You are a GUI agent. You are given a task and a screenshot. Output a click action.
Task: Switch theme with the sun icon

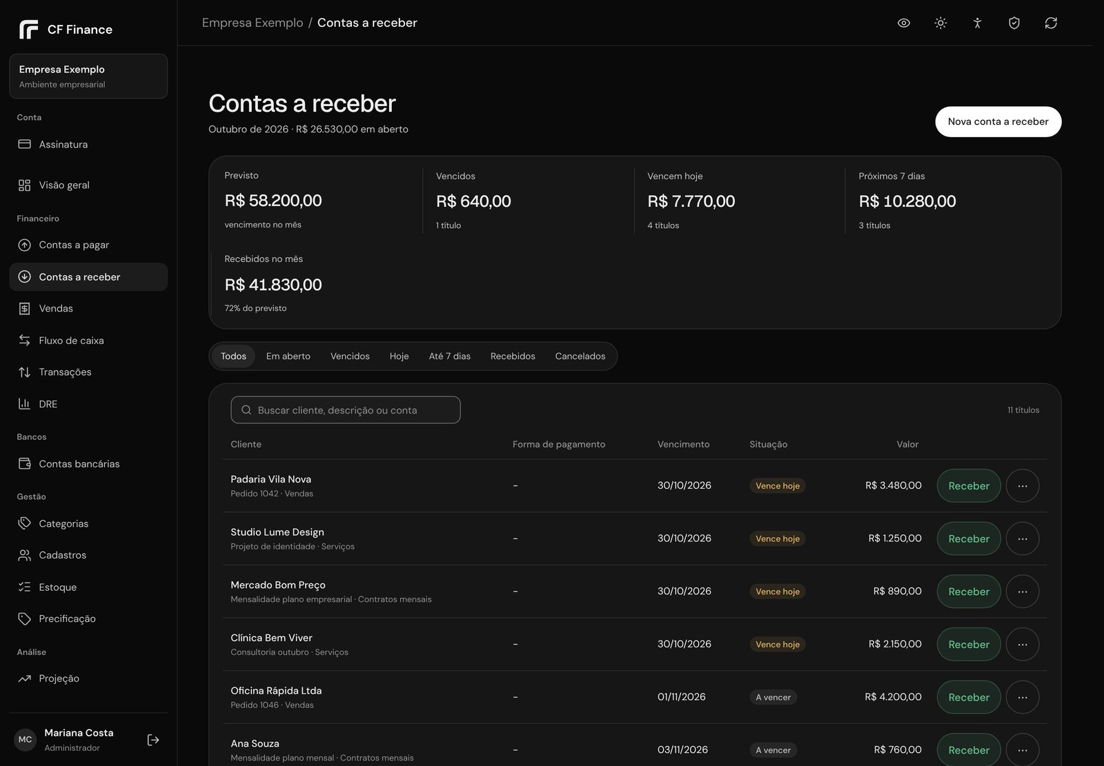(940, 23)
